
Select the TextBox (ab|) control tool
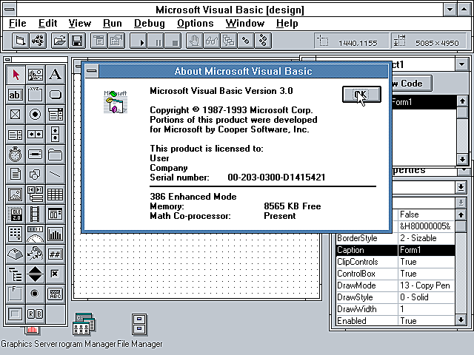coord(15,95)
